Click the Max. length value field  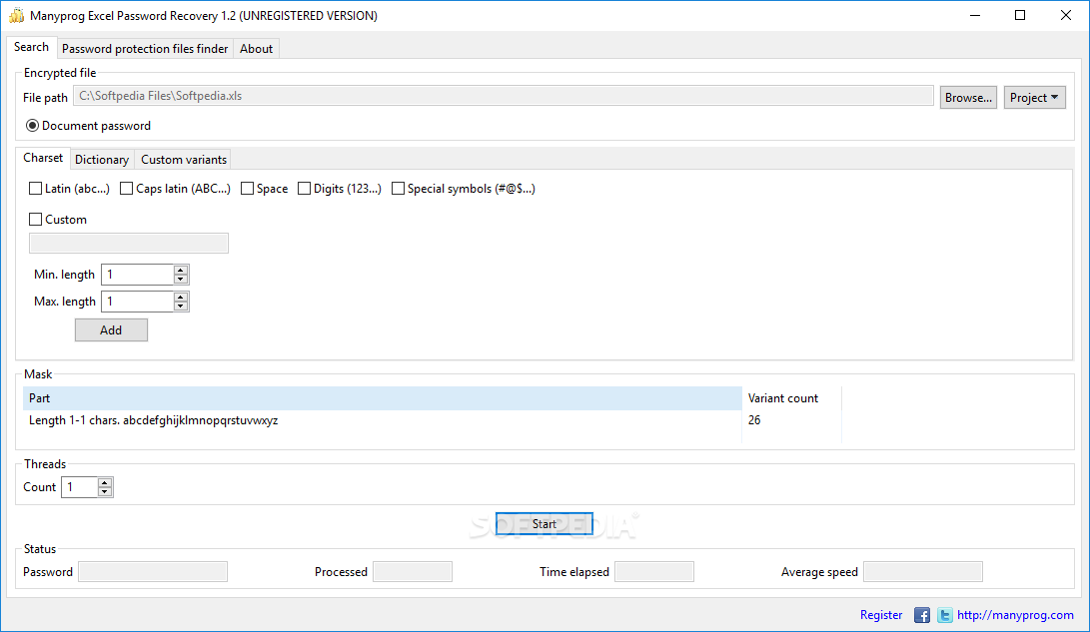[138, 302]
